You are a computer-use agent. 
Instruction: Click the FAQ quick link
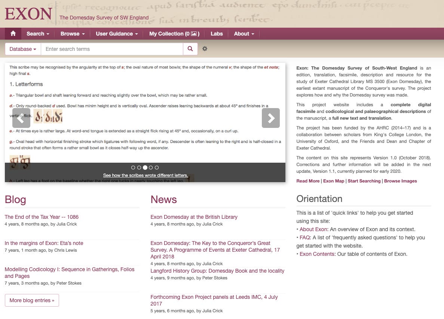click(x=305, y=237)
